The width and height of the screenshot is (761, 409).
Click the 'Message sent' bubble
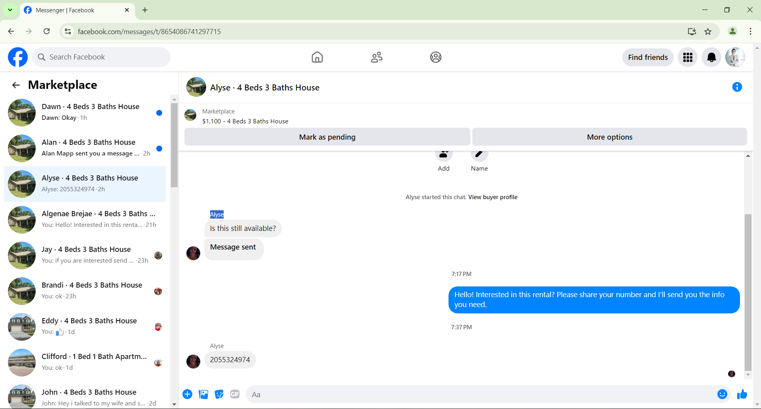point(234,249)
